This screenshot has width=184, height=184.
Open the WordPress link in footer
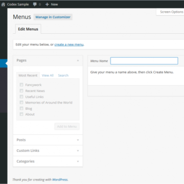point(60,179)
